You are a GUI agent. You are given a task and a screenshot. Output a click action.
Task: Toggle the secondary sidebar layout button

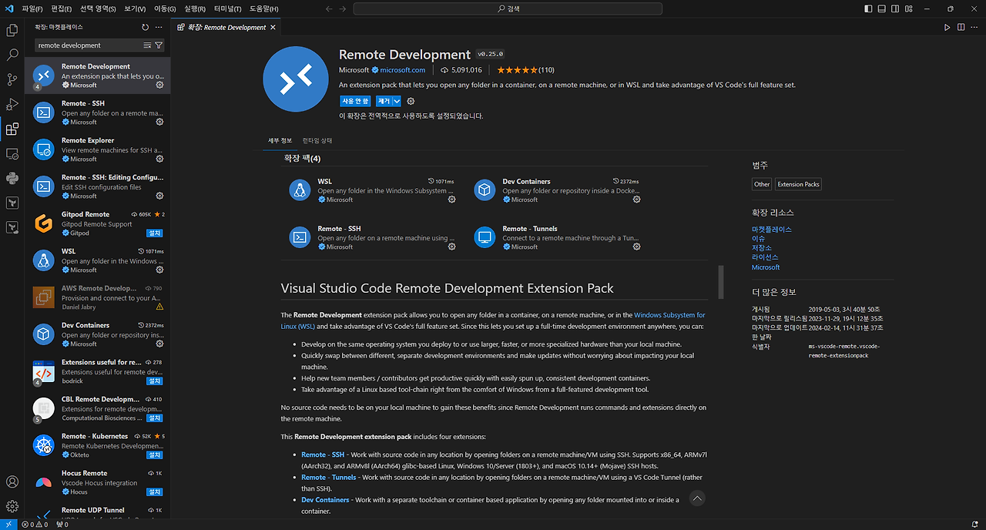point(897,8)
